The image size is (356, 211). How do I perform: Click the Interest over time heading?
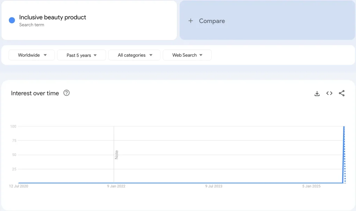click(x=35, y=93)
